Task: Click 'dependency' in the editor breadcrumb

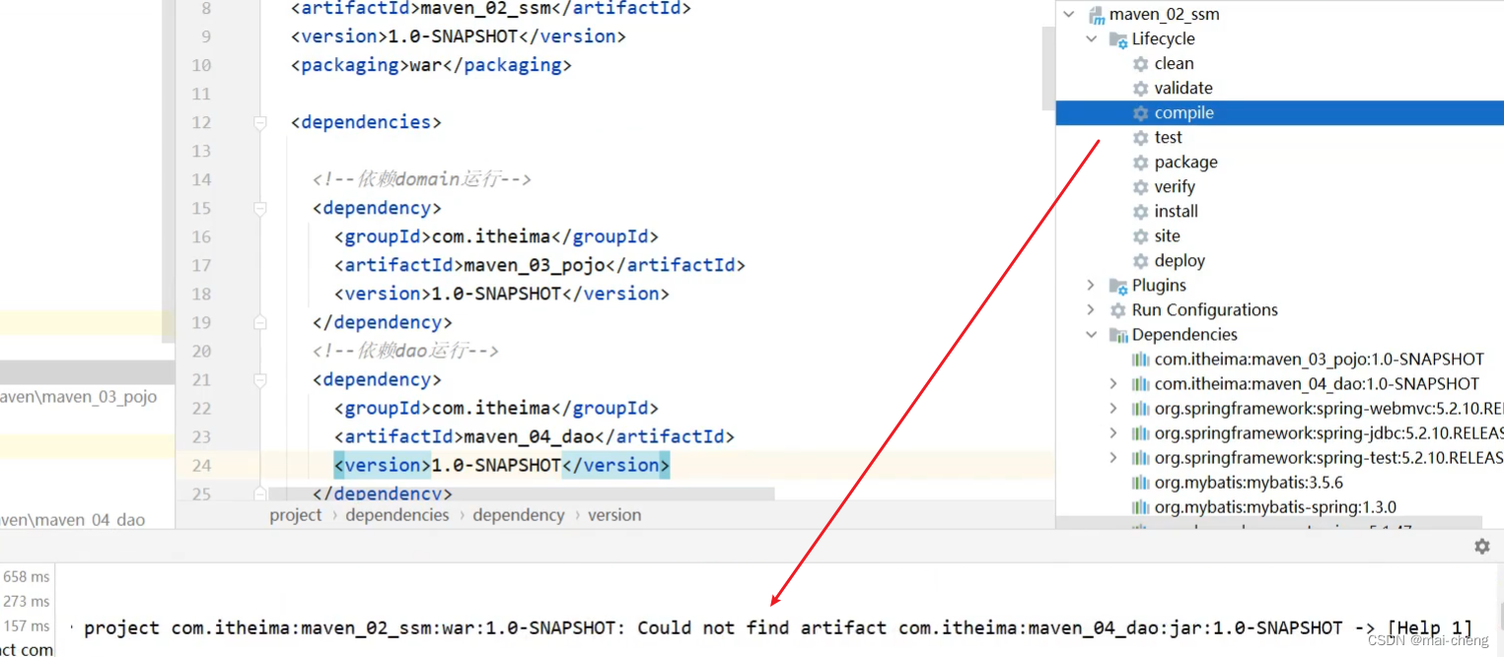Action: pyautogui.click(x=519, y=515)
